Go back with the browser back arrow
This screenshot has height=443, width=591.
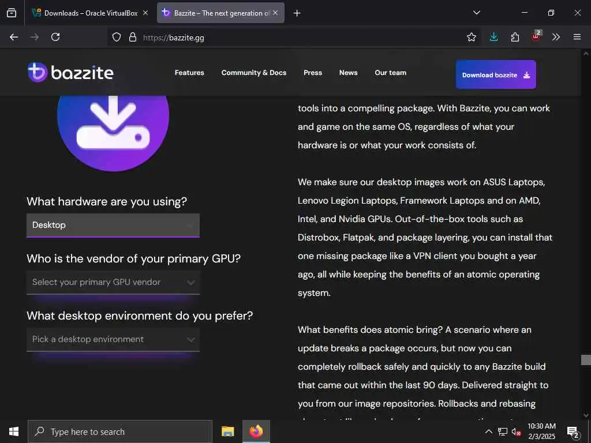[14, 37]
